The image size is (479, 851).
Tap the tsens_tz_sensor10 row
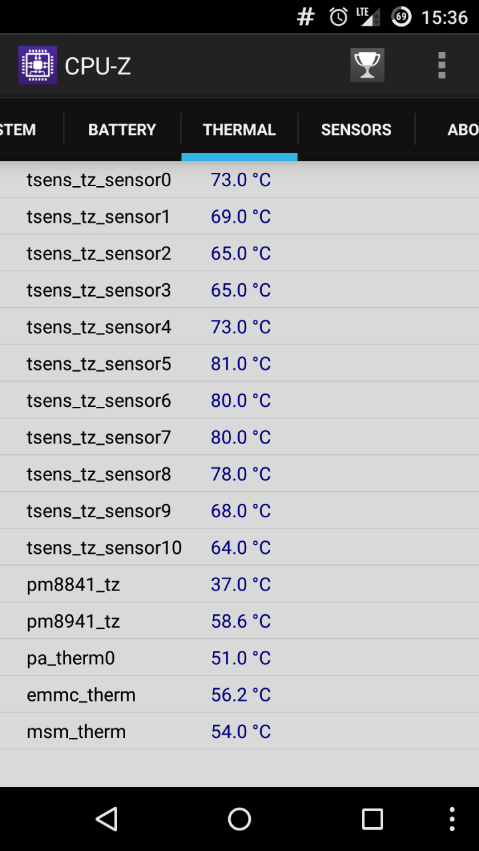[239, 548]
